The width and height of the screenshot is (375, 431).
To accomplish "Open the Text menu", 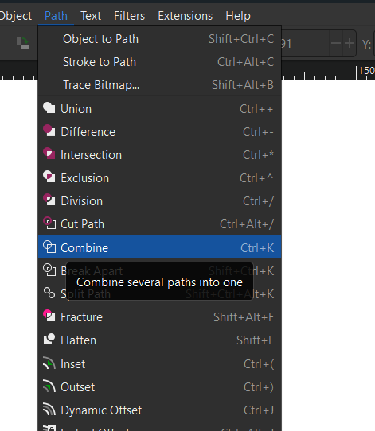I will (91, 16).
